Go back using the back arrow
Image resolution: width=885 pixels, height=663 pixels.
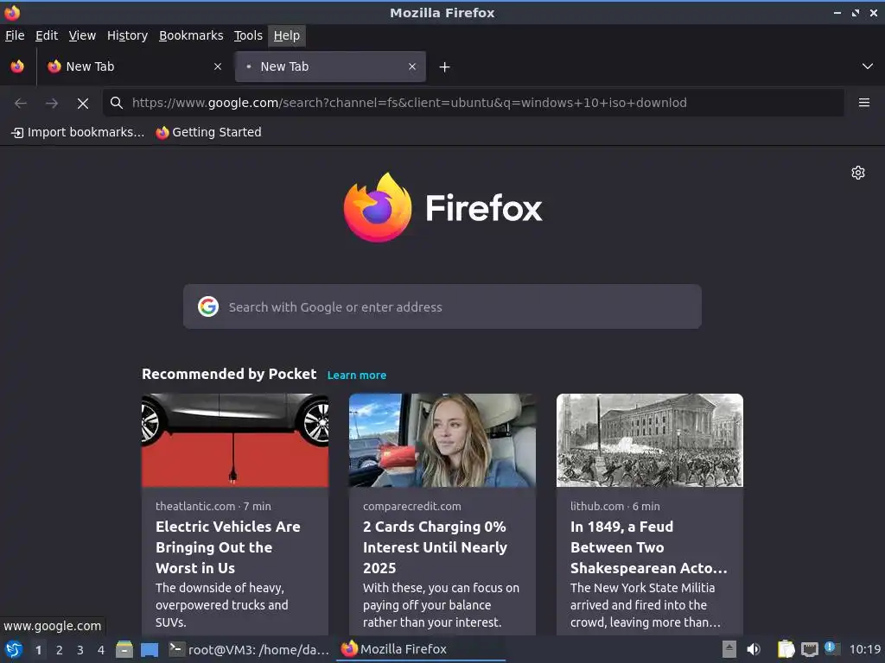tap(21, 104)
